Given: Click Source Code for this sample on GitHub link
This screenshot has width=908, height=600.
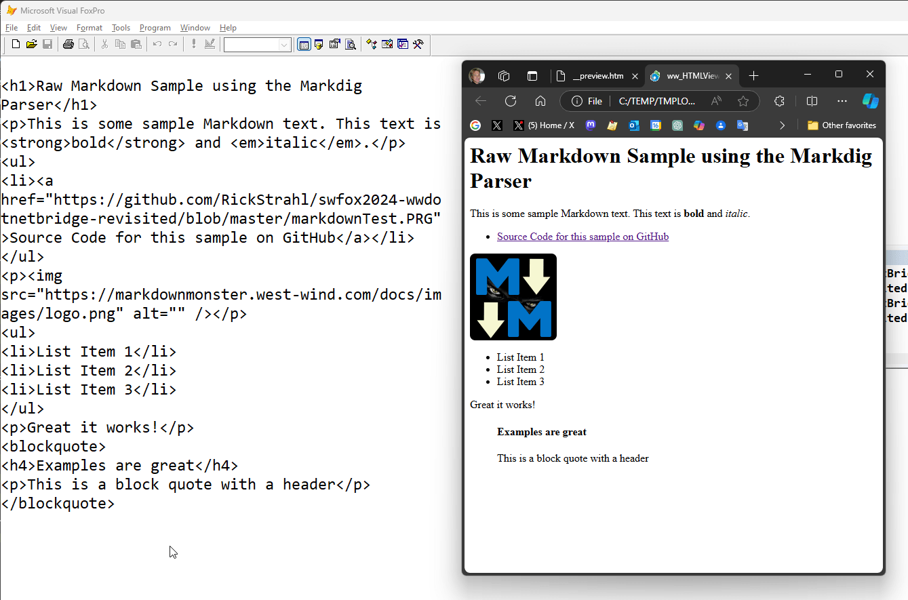Looking at the screenshot, I should pos(583,237).
